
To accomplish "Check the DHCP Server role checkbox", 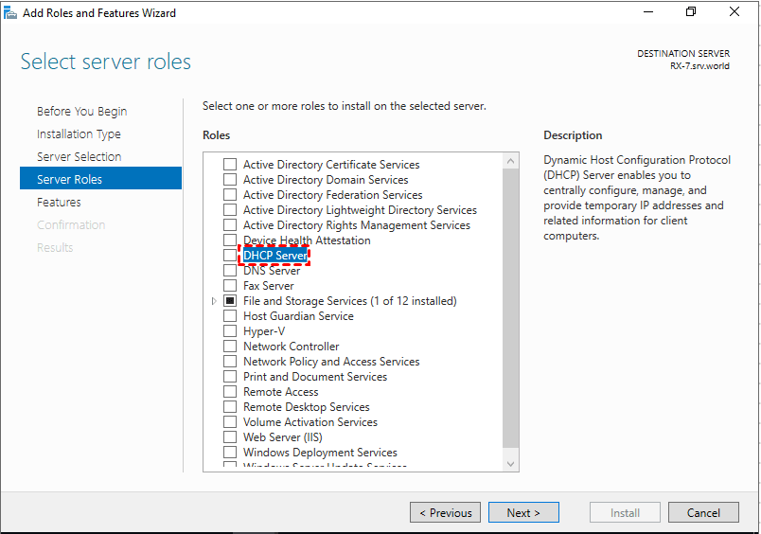I will point(230,256).
